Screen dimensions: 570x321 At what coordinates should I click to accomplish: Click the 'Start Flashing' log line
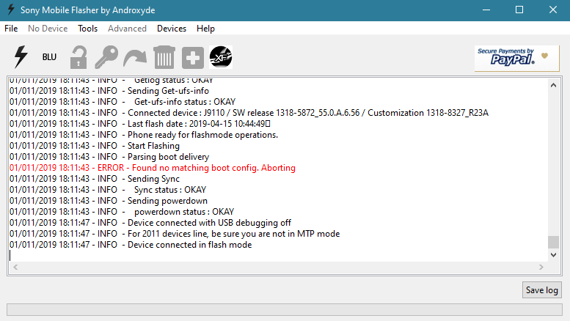95,146
